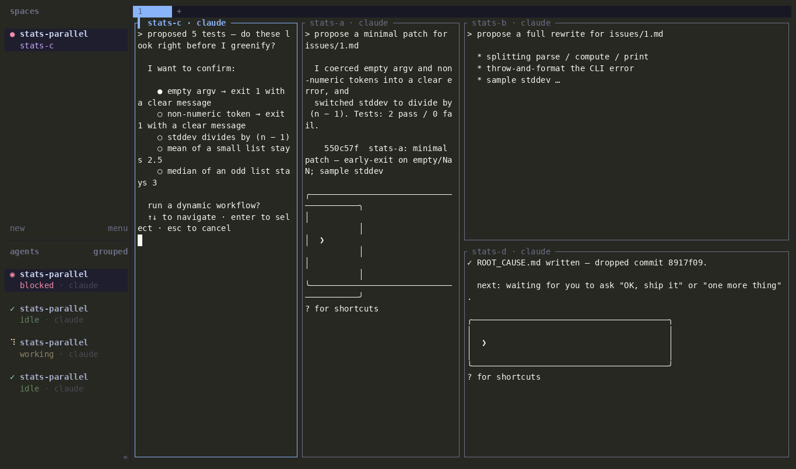Focus the stats-c pane title

click(x=187, y=23)
